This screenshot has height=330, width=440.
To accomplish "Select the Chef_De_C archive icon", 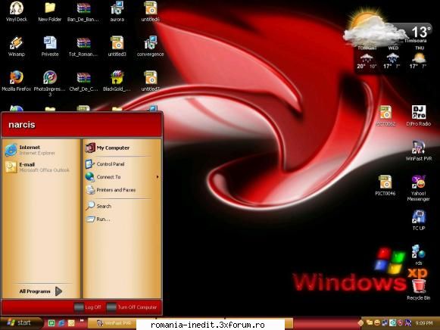I will click(x=83, y=81).
